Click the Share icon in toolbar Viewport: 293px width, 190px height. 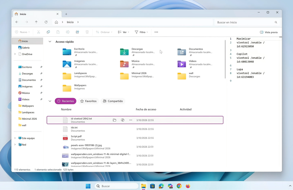pos(77,32)
